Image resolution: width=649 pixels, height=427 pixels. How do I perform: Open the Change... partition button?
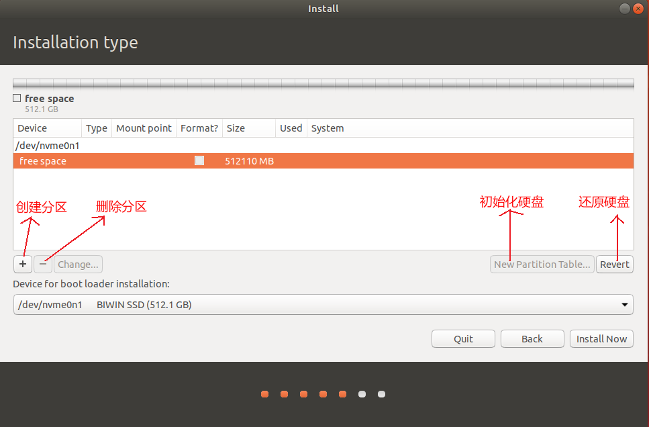point(79,265)
